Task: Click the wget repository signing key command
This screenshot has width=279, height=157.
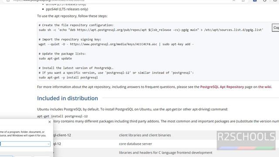Action: (116, 44)
